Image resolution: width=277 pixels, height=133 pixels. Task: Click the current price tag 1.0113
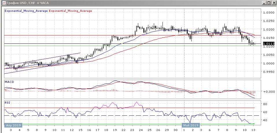269,44
